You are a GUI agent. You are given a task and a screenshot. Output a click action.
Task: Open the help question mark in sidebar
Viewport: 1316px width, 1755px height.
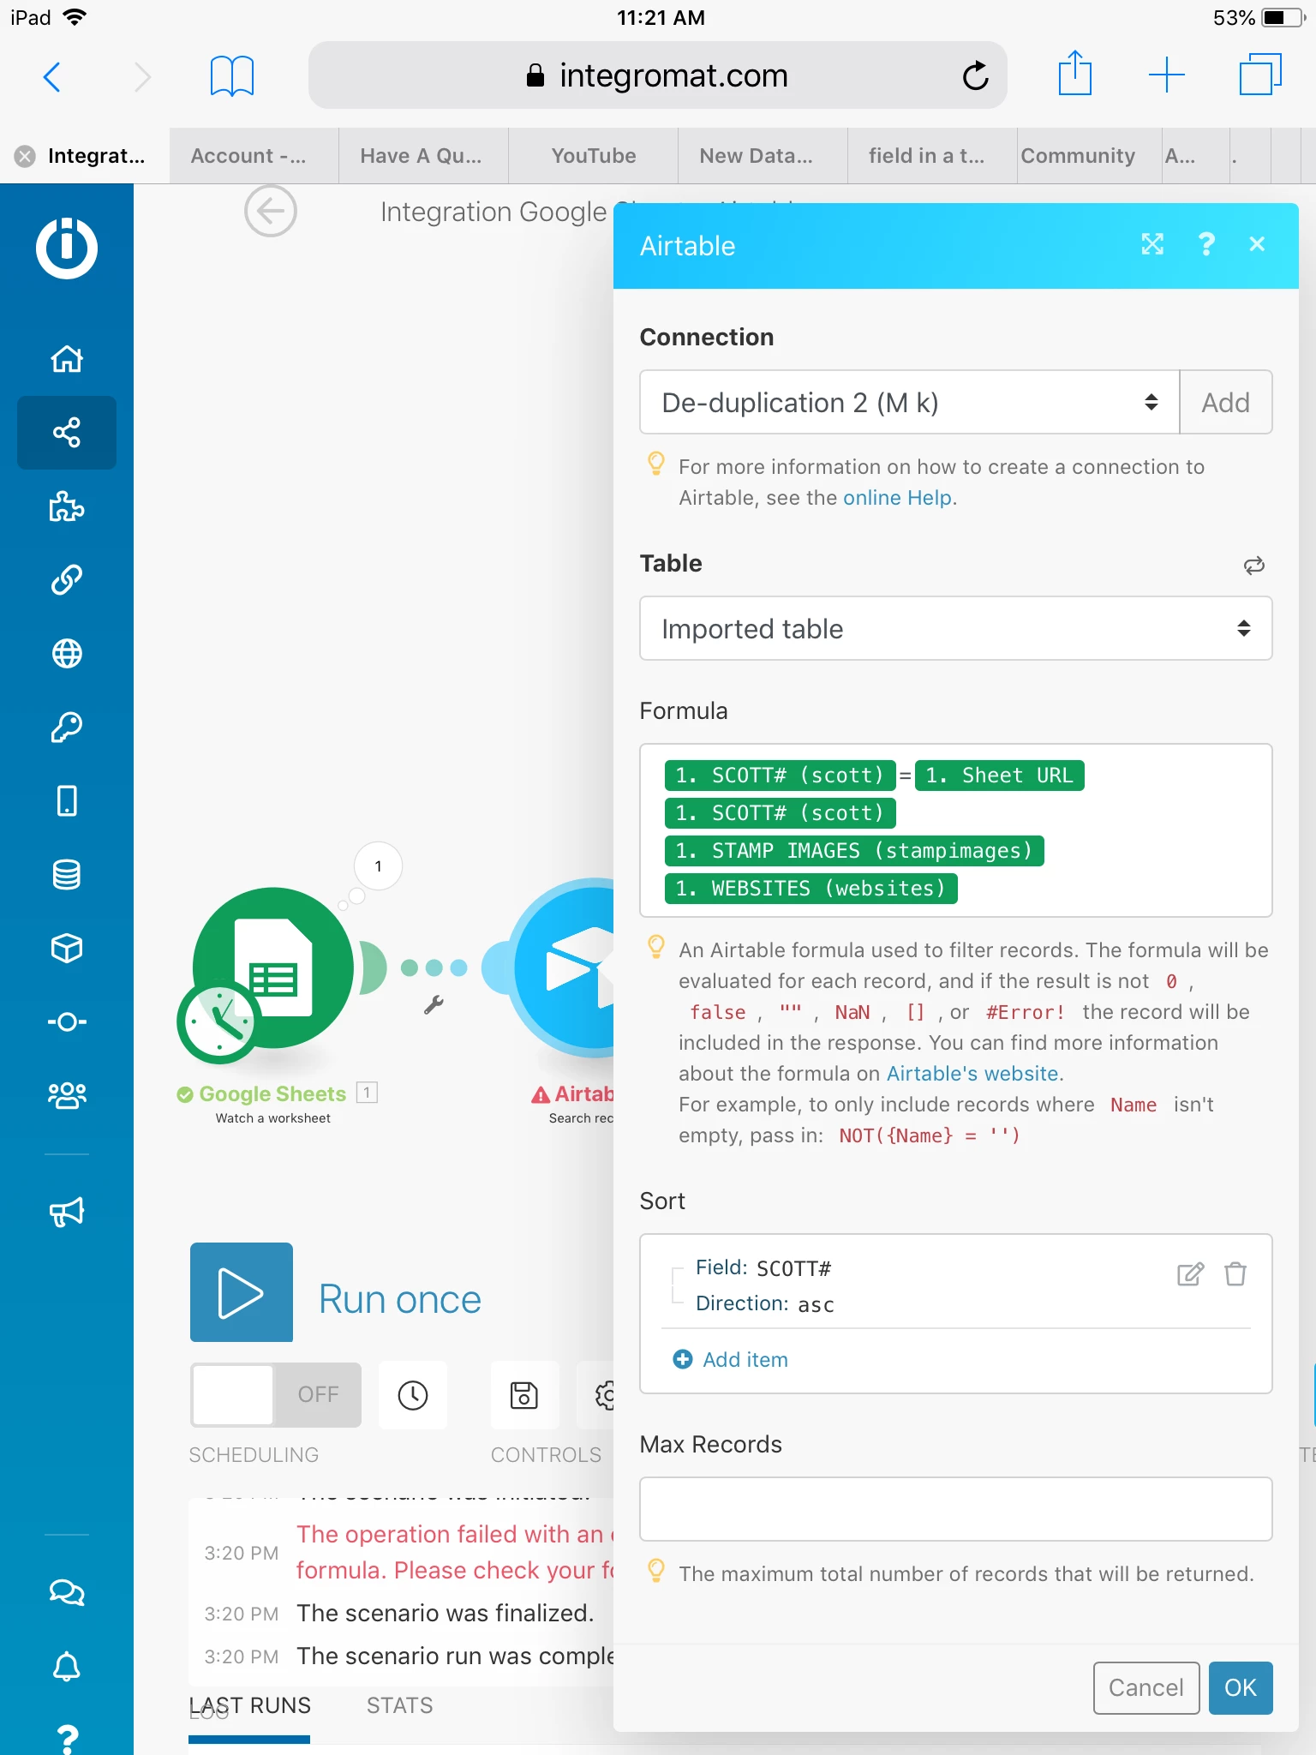point(67,1739)
